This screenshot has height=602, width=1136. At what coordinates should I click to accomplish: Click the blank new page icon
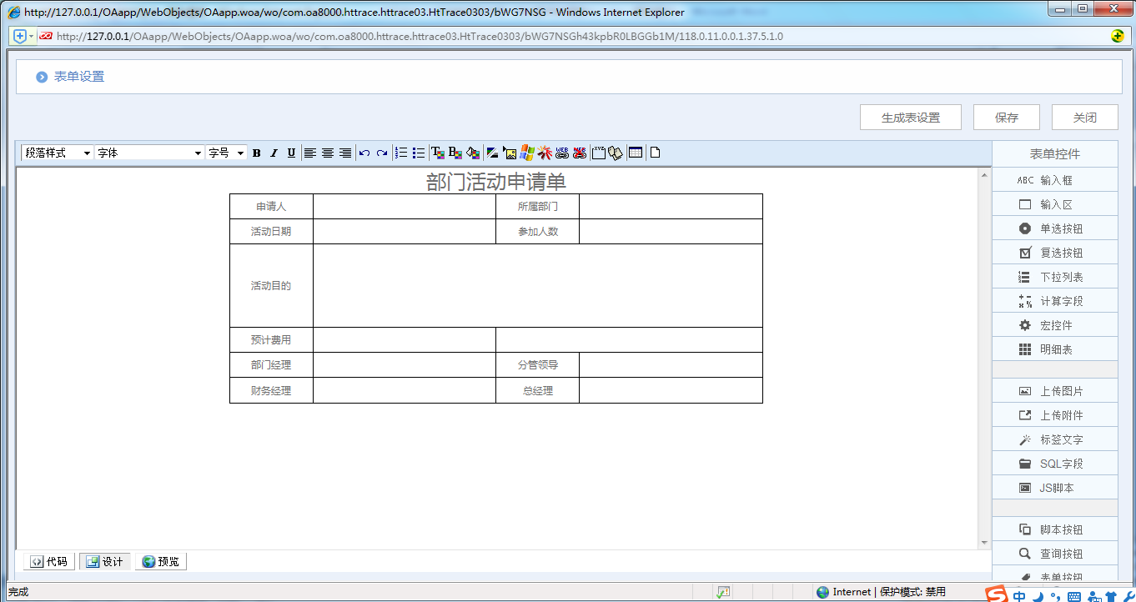click(655, 153)
